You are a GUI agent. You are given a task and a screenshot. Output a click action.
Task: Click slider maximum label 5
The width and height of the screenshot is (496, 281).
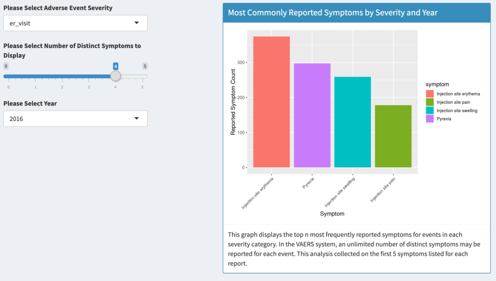pyautogui.click(x=145, y=66)
